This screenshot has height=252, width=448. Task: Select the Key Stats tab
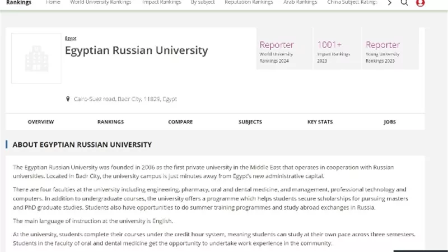coord(320,122)
